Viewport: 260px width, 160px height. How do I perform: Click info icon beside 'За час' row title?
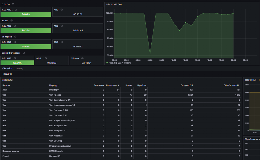[x=12, y=20]
